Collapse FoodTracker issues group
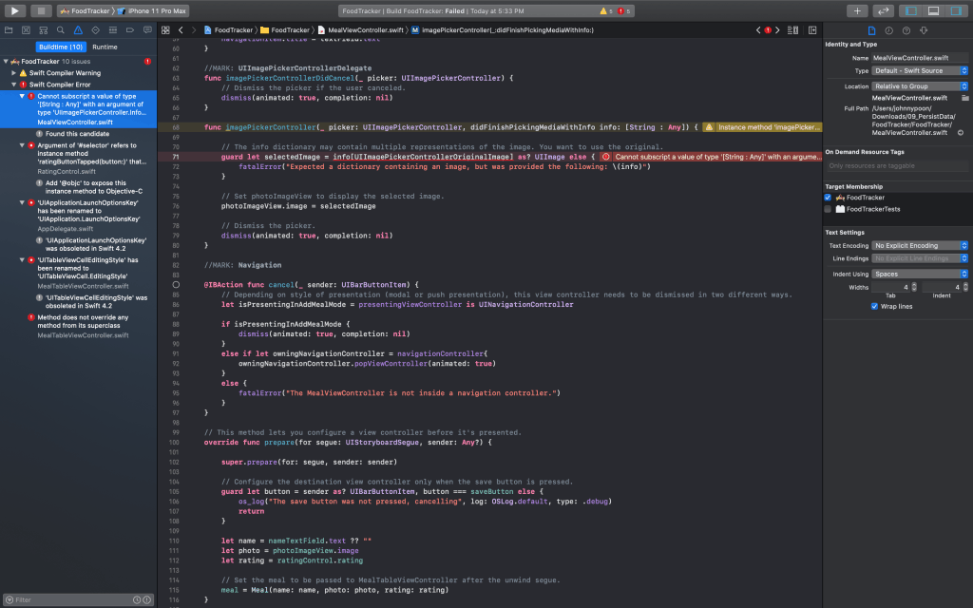 (x=6, y=62)
